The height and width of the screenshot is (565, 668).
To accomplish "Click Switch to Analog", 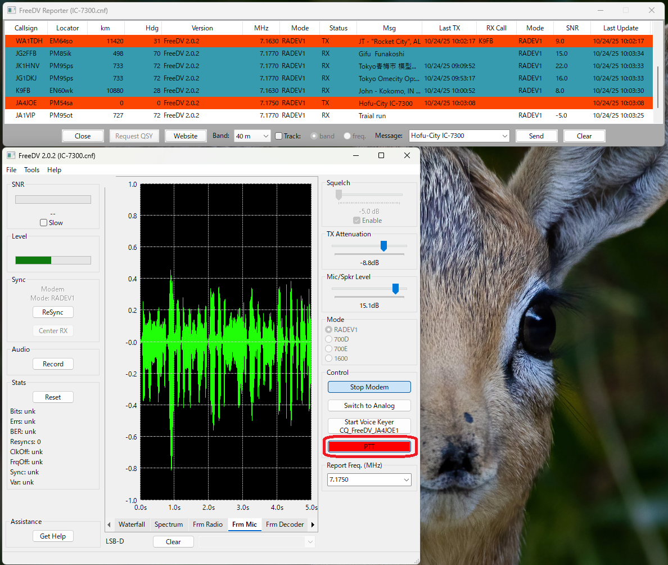I will (369, 406).
